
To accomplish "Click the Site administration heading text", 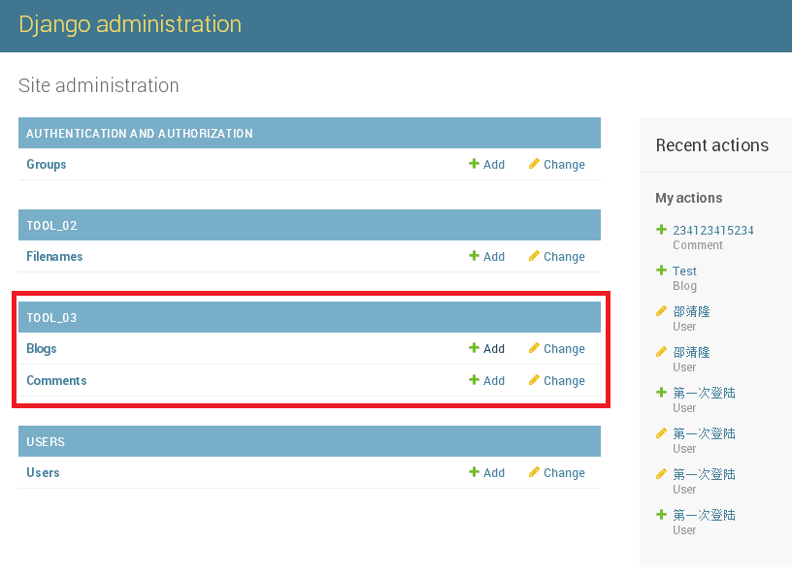I will (98, 85).
